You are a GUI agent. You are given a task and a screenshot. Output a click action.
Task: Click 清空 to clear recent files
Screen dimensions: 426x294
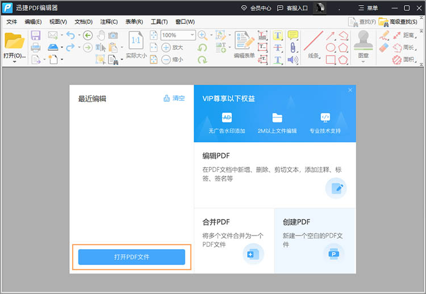(174, 98)
